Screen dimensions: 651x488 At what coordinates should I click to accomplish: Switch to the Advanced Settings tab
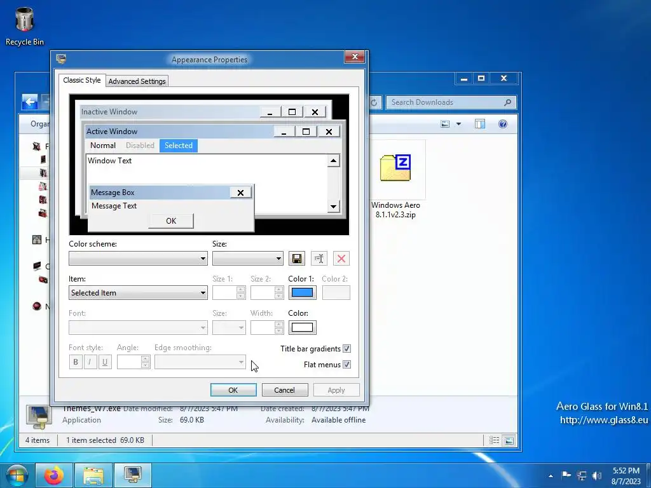pos(137,81)
